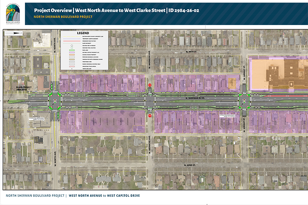Click the red curb strip on Sherman Blvd
Viewport: 308px width, 205px height.
pyautogui.click(x=285, y=96)
